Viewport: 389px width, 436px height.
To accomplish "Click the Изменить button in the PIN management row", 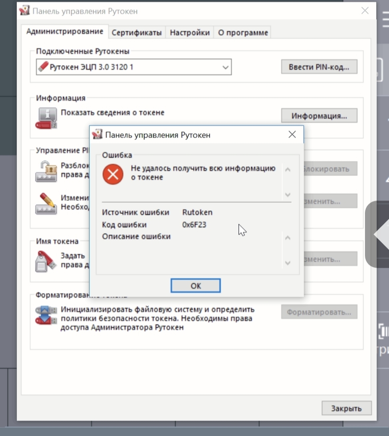I will click(x=331, y=201).
